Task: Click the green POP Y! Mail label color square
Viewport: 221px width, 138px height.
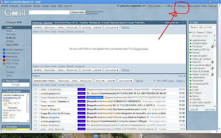Action: point(4,63)
